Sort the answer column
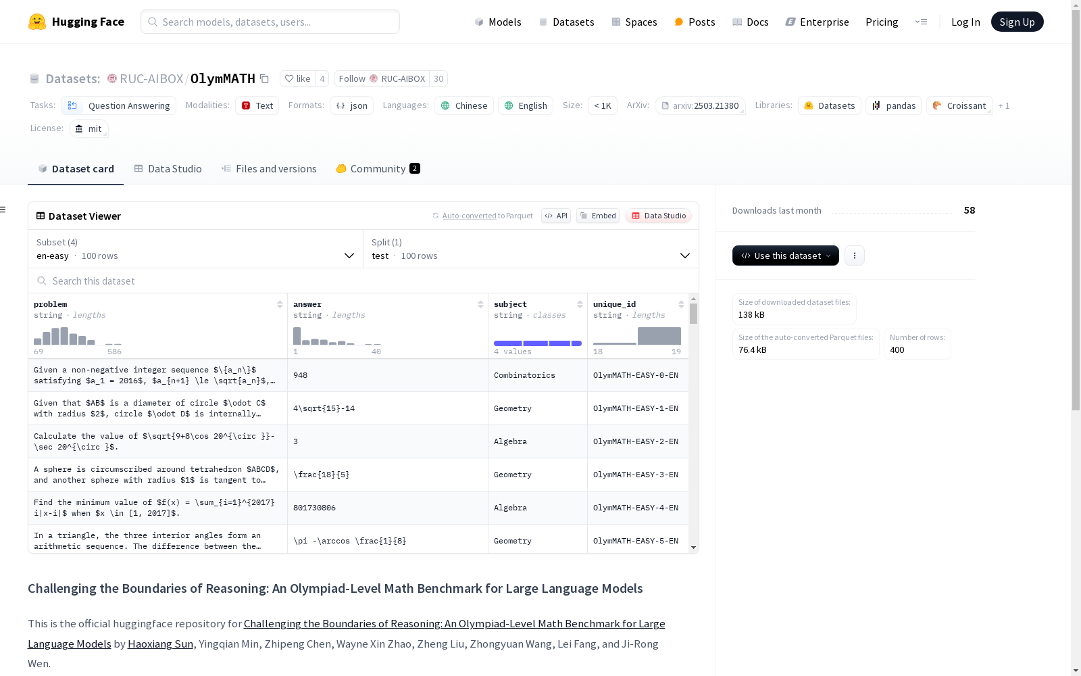This screenshot has width=1081, height=676. tap(480, 304)
